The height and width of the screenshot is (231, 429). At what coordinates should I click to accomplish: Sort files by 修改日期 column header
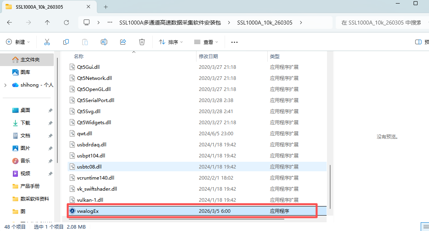coord(208,57)
